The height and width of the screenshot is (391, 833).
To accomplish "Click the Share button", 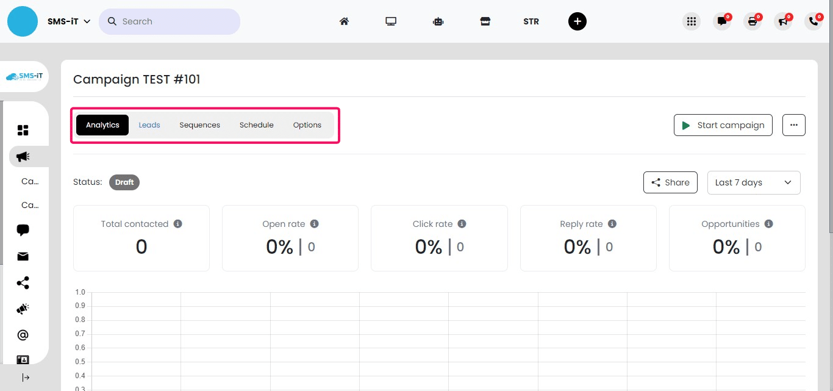I will point(670,182).
